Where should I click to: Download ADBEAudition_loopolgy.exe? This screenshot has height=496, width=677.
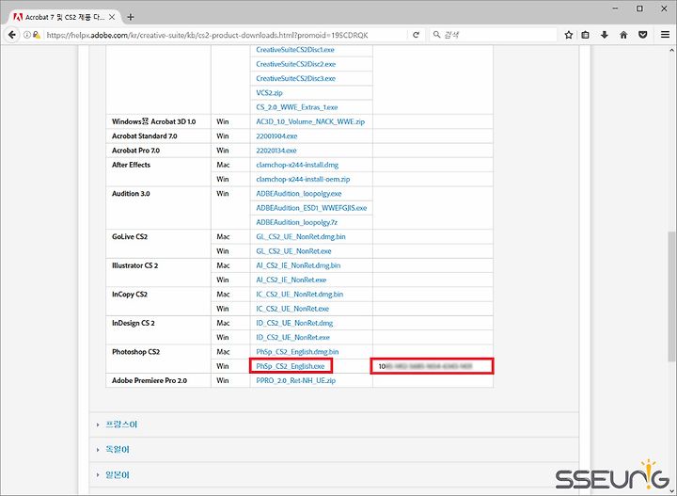(298, 194)
